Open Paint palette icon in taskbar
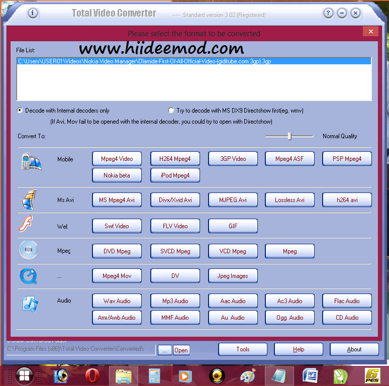Image resolution: width=389 pixels, height=386 pixels. click(x=248, y=376)
